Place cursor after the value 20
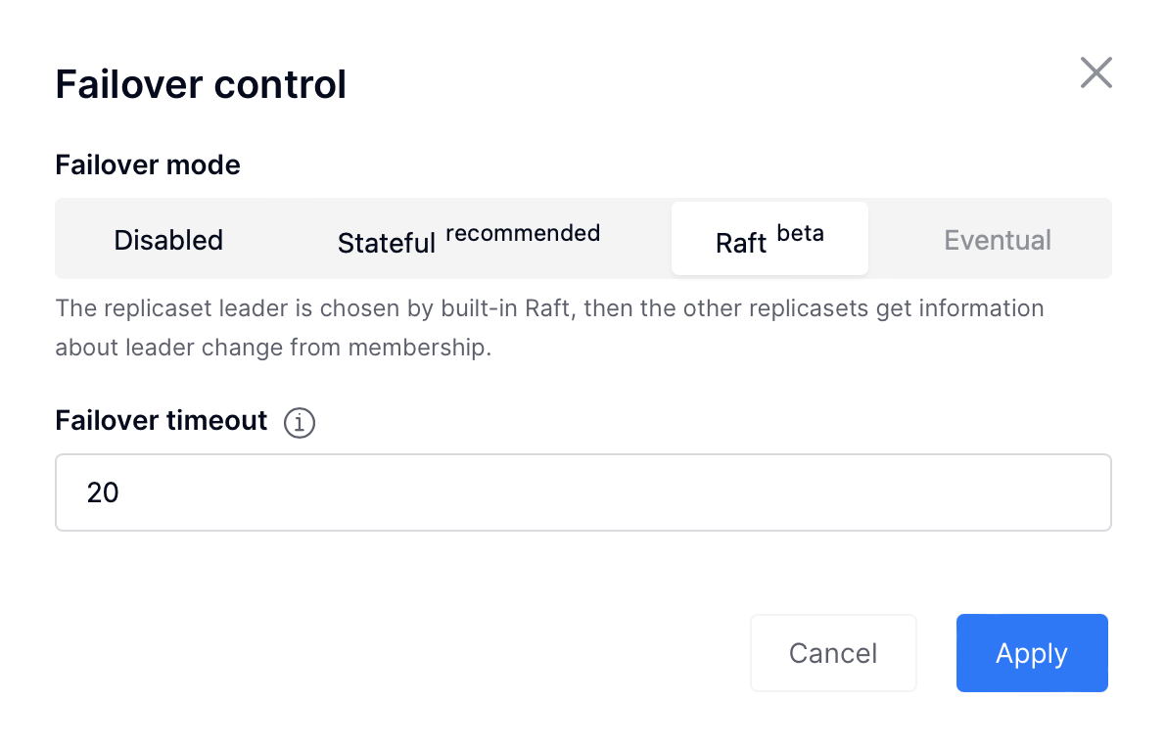The width and height of the screenshot is (1165, 748). [121, 492]
